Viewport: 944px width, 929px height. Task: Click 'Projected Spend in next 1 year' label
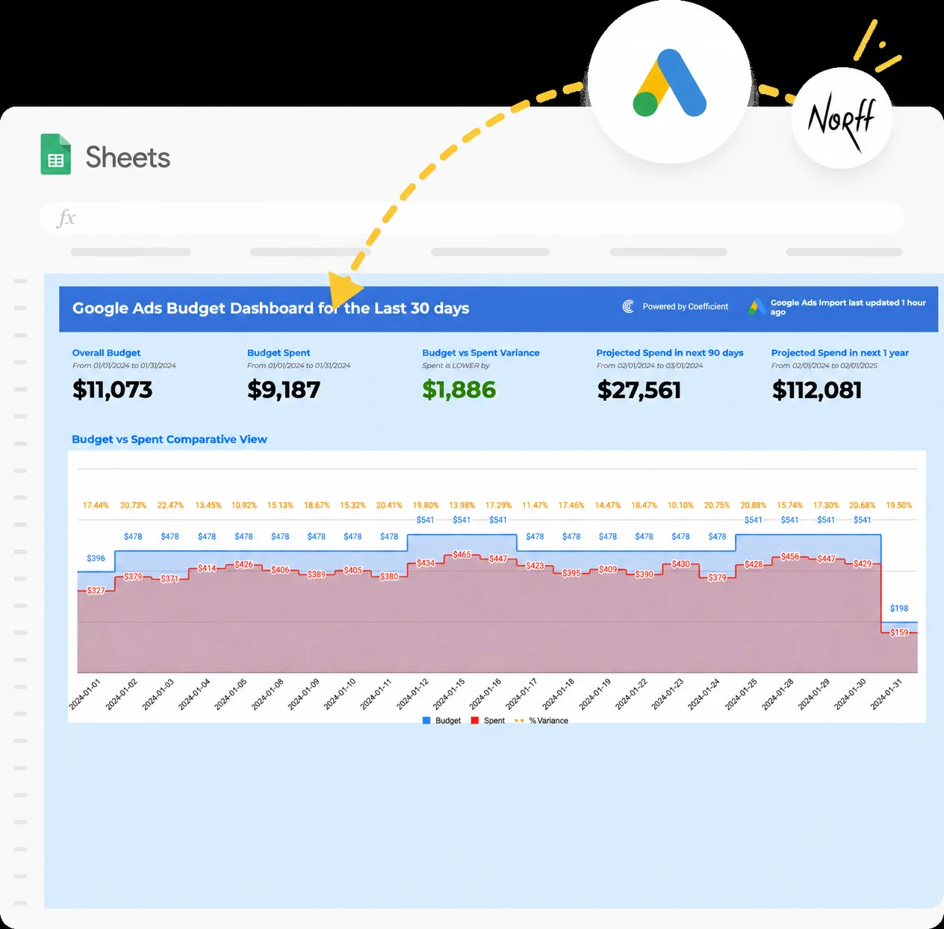click(x=840, y=352)
